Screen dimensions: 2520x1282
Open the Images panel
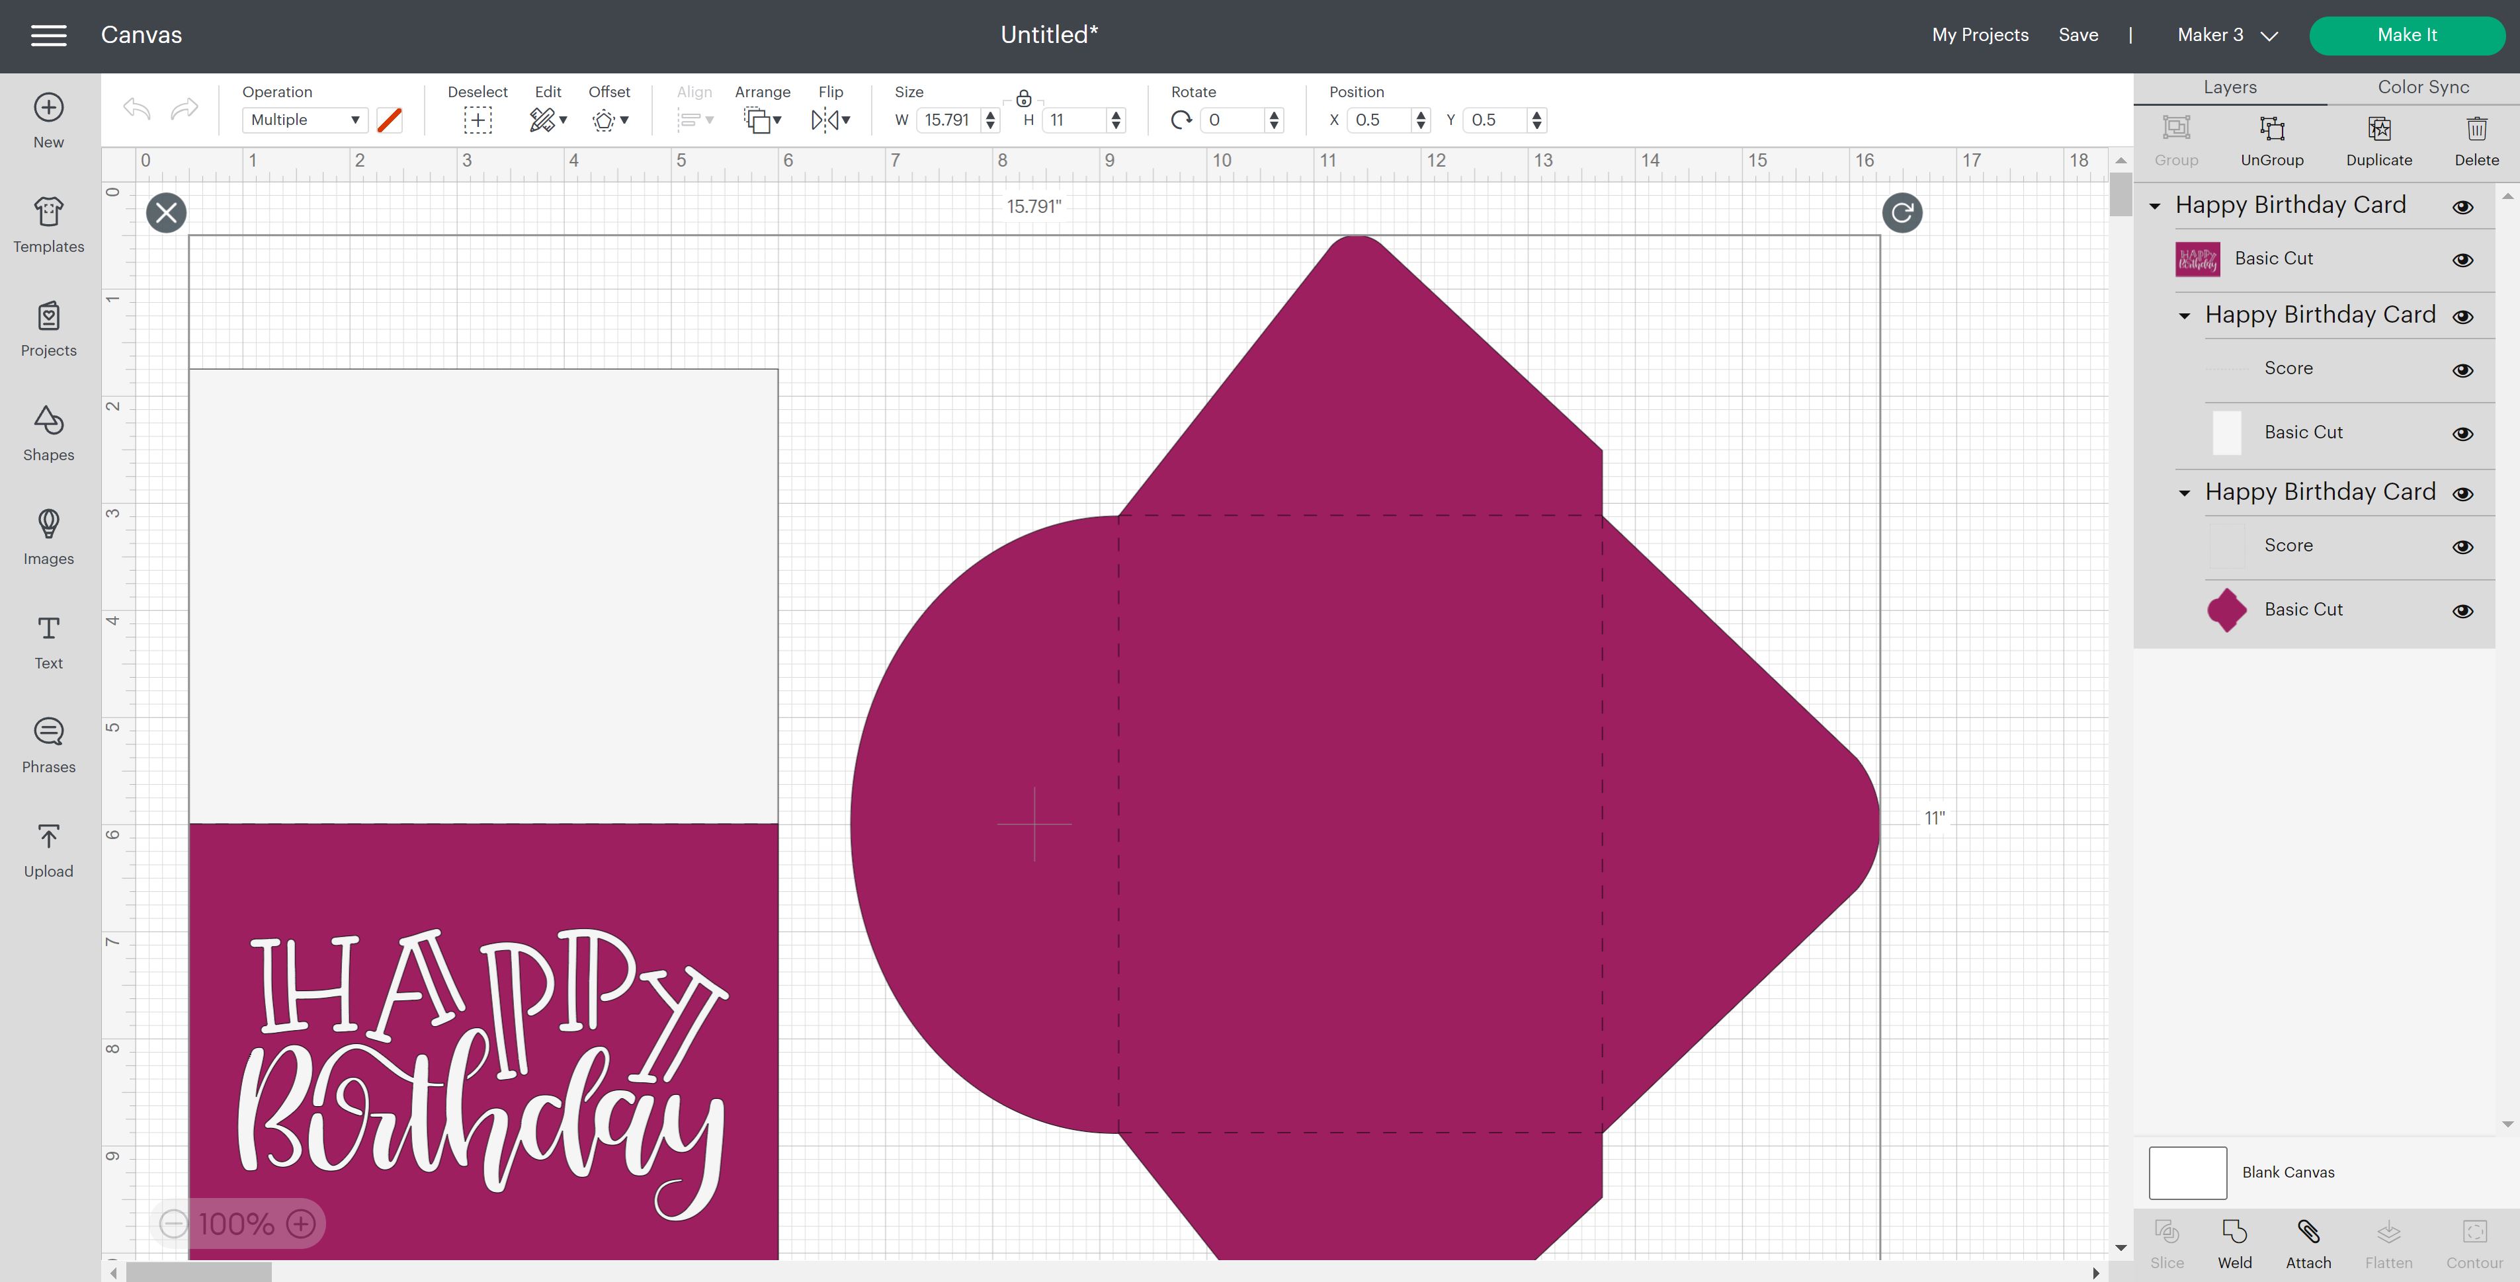pyautogui.click(x=48, y=537)
